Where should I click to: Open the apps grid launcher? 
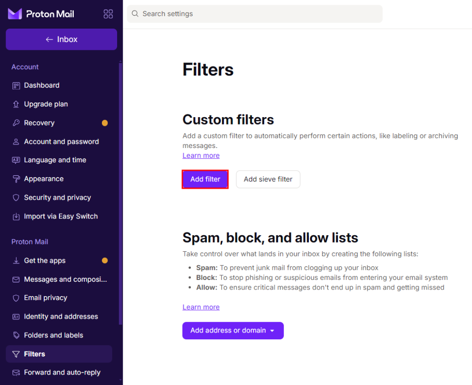click(x=108, y=14)
